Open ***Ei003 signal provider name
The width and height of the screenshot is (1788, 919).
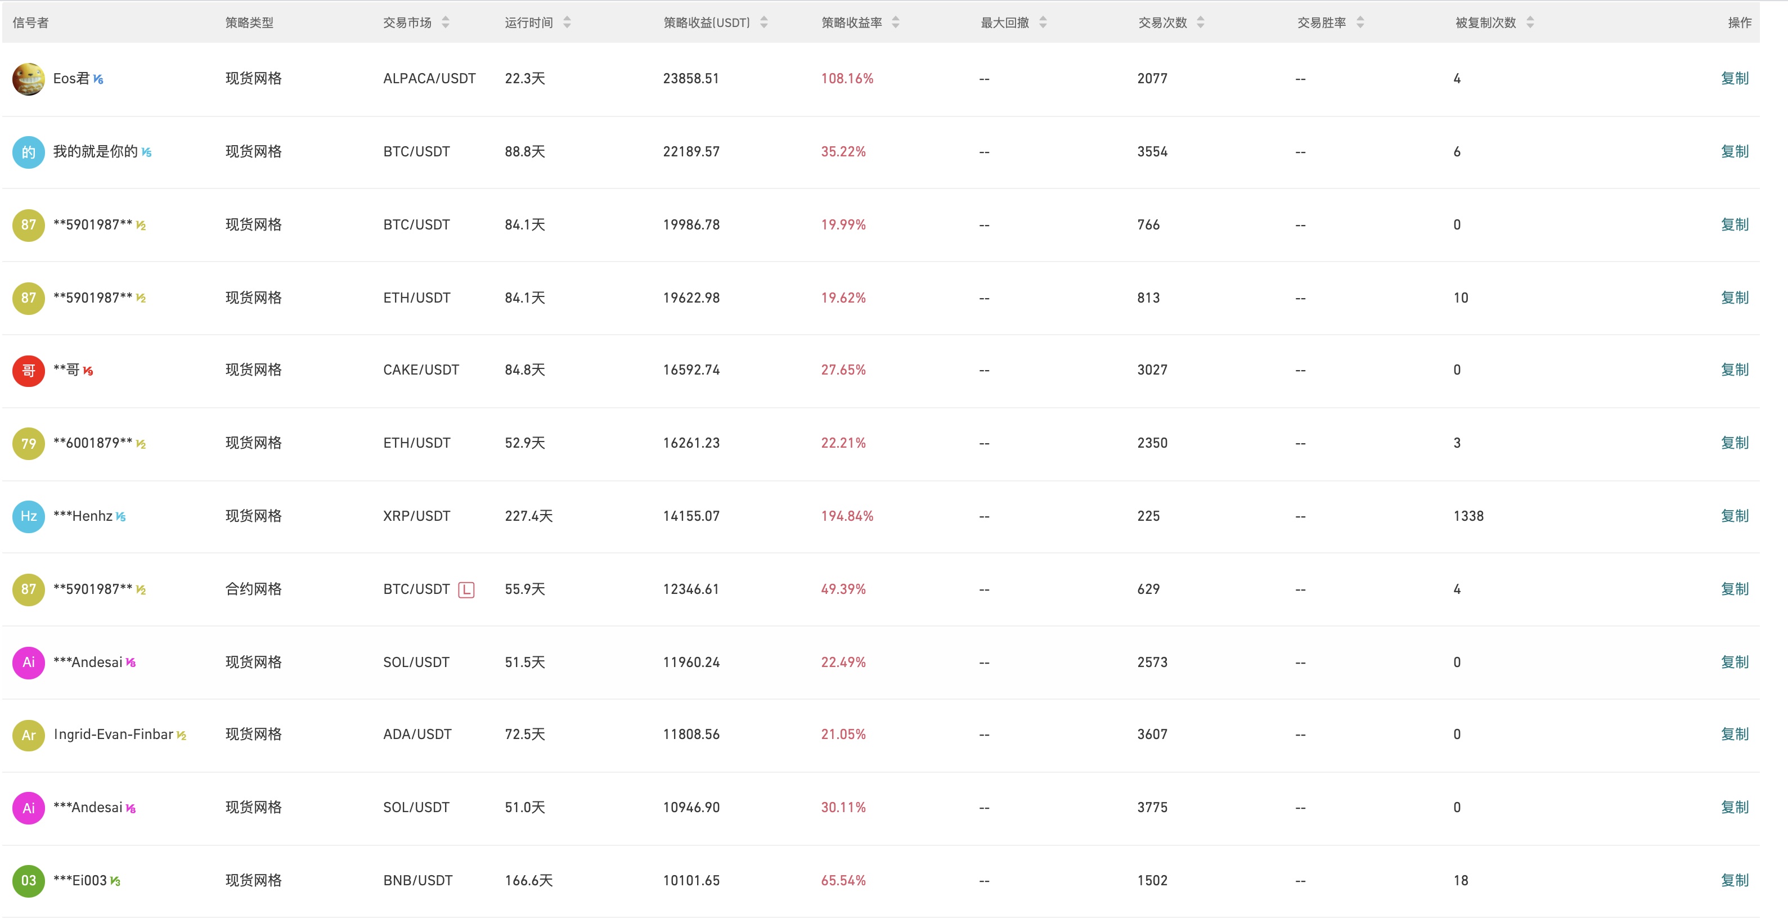80,880
